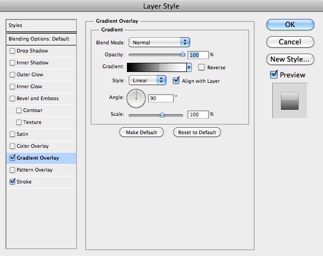323x256 pixels.
Task: Select the Drop Shadow label
Action: [x=32, y=51]
